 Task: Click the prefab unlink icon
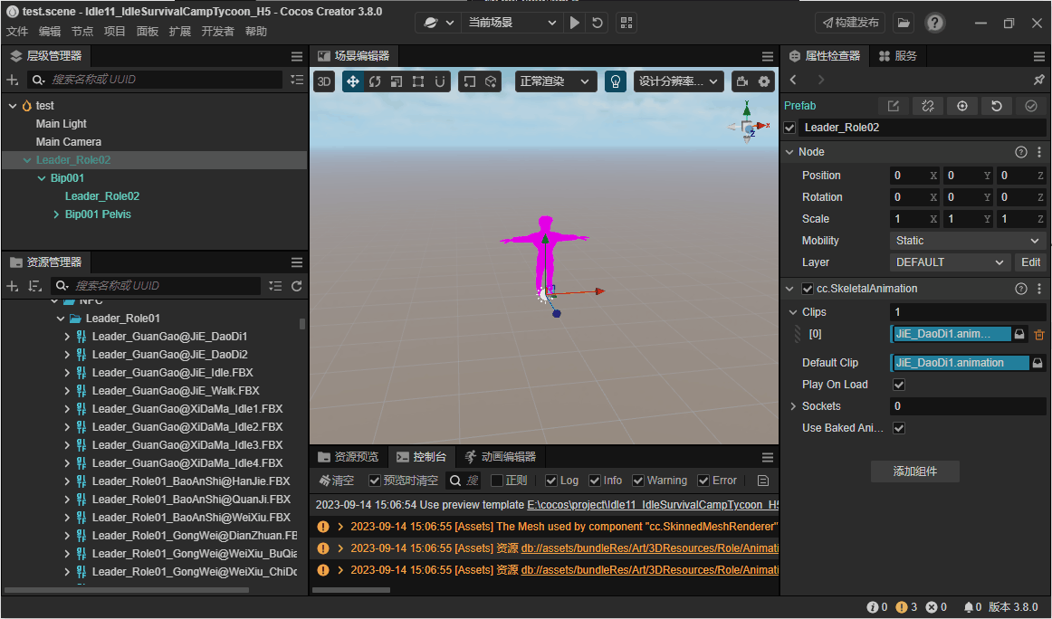pyautogui.click(x=928, y=106)
